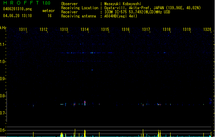Click the 1316 time marker

point(125,29)
